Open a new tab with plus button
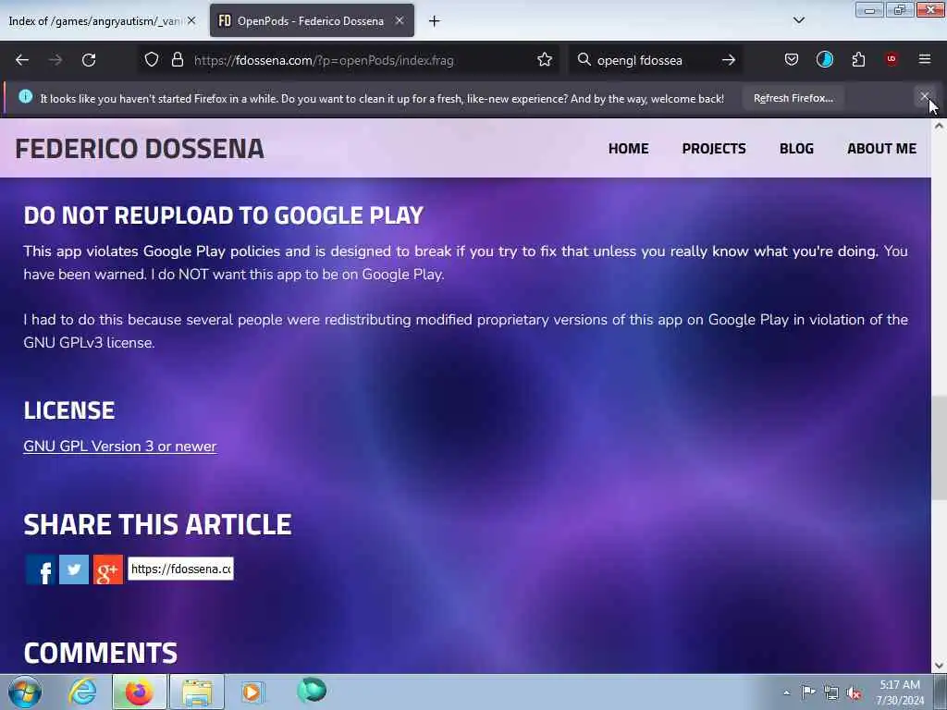 click(435, 21)
